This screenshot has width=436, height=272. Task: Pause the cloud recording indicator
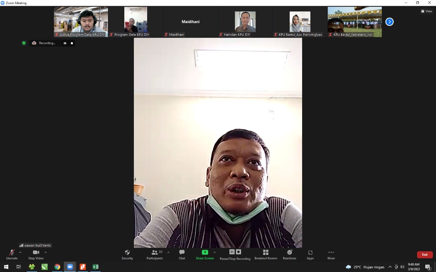[65, 43]
